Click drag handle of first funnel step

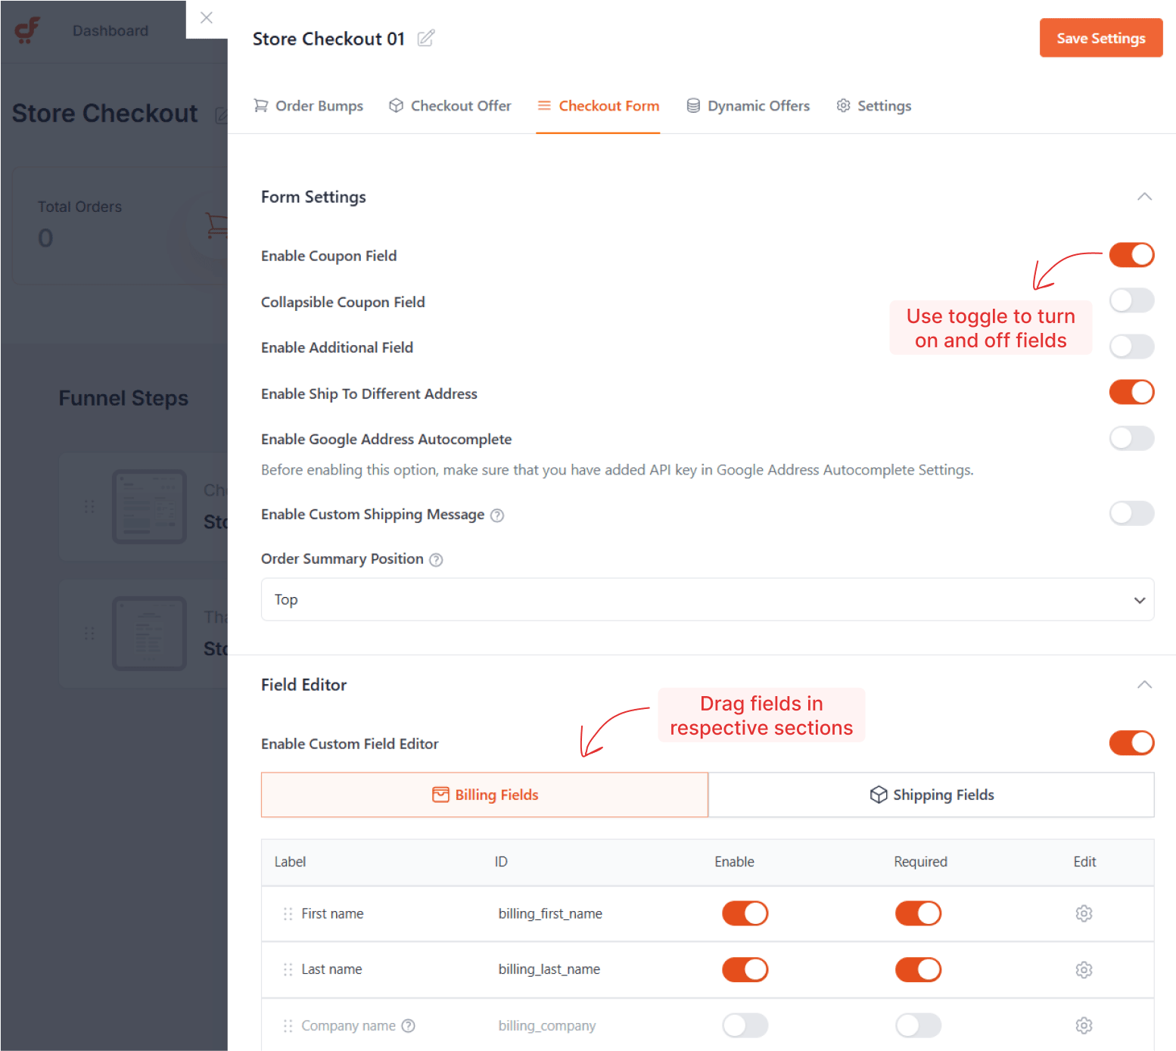pos(89,506)
